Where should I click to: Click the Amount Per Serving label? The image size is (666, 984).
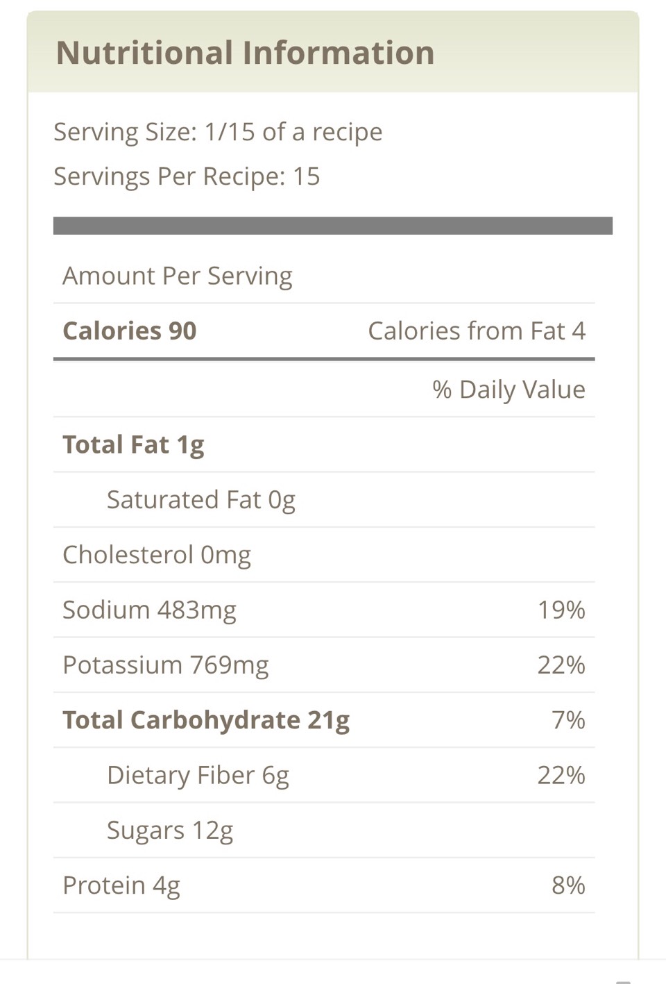point(177,276)
